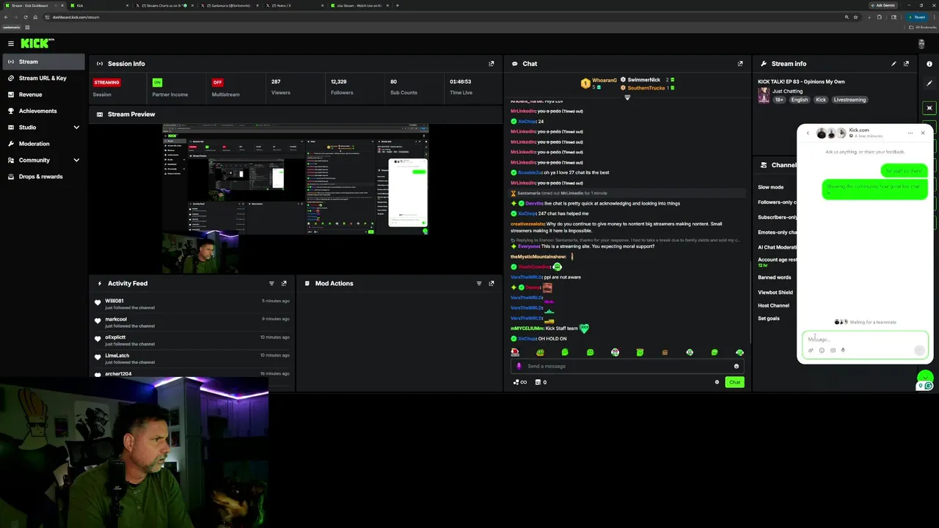The image size is (939, 528).
Task: Open emoji picker in support widget
Action: coord(822,351)
